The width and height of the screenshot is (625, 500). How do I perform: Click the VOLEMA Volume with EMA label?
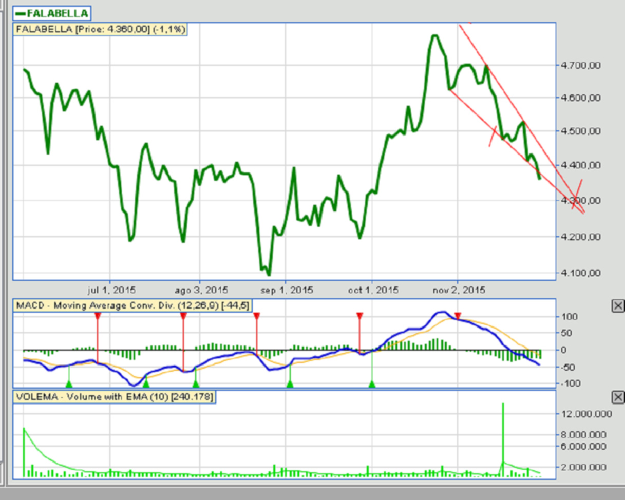113,396
